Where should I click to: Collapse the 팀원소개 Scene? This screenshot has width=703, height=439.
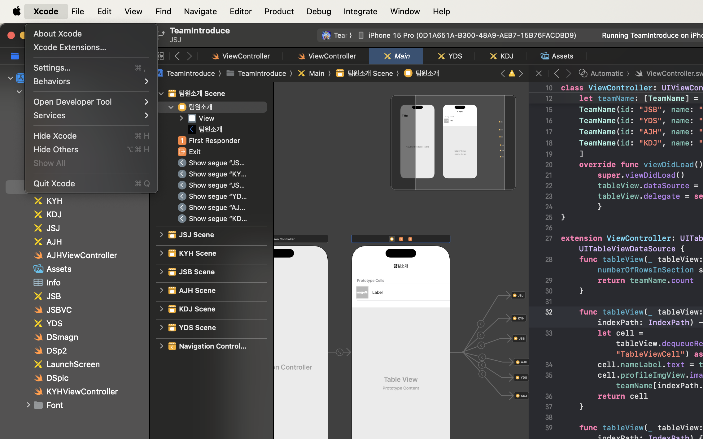[161, 93]
